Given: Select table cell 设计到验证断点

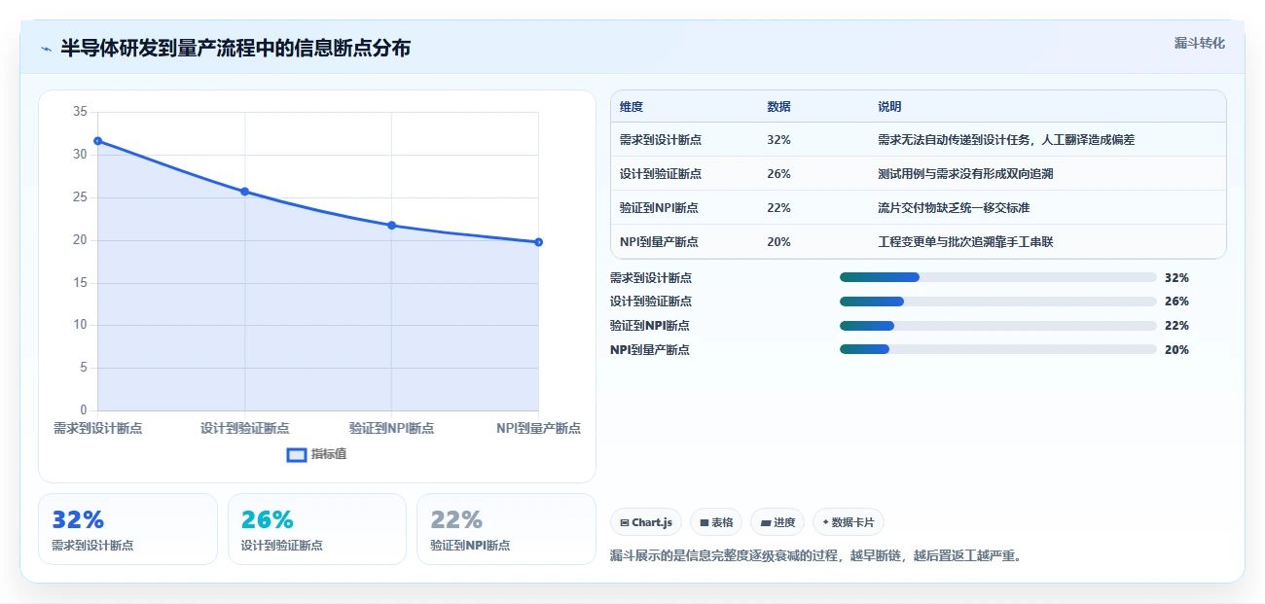Looking at the screenshot, I should (660, 174).
